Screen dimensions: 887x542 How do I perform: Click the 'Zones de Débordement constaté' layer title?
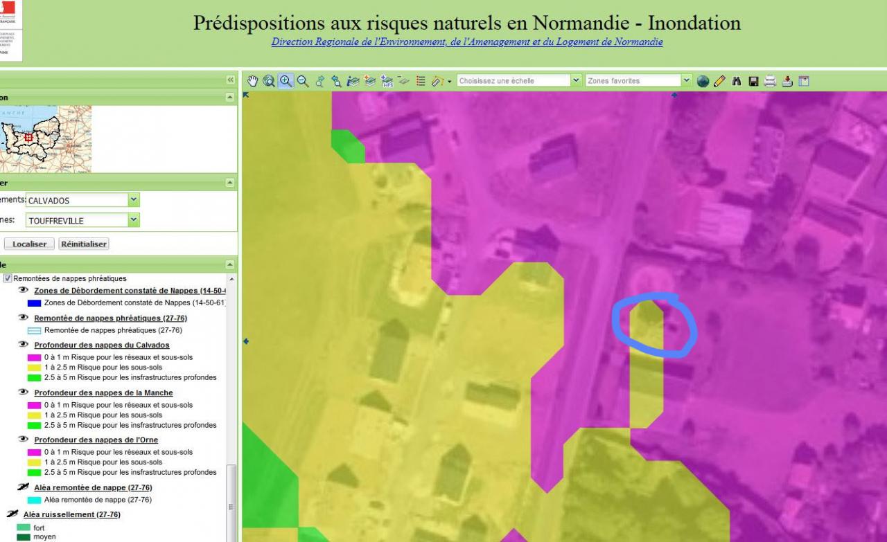pos(130,291)
